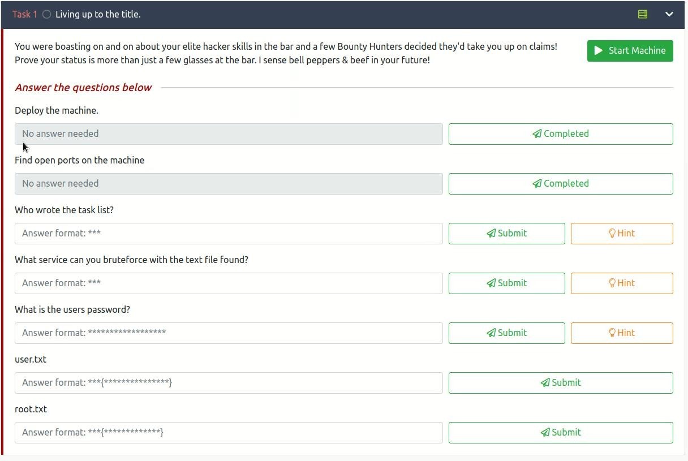The width and height of the screenshot is (688, 461).
Task: Submit the root.txt flag
Action: tap(560, 433)
